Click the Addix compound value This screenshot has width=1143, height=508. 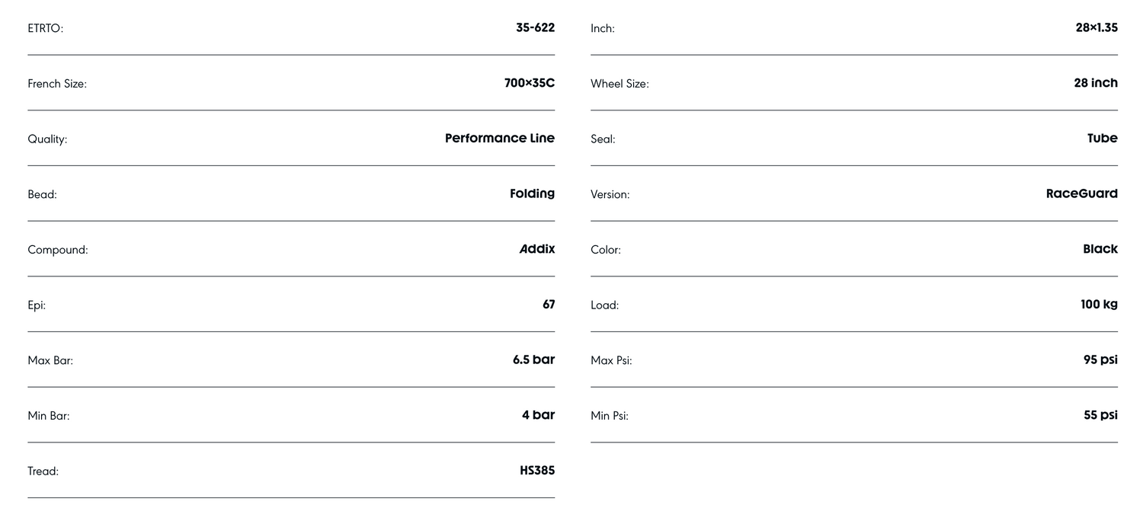[x=536, y=249]
